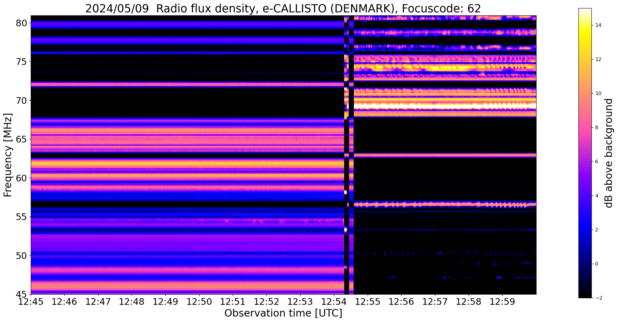Click the 12:46 time tick label
Viewport: 618px width, 322px height.
[x=64, y=301]
